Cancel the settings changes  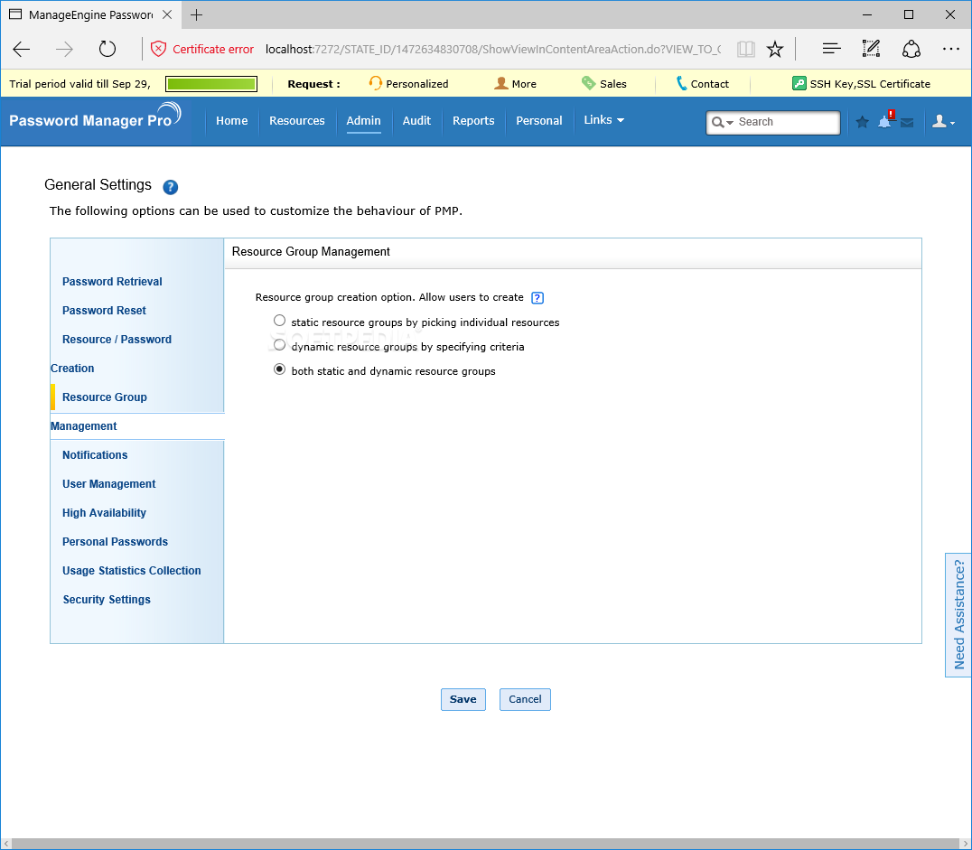(525, 699)
